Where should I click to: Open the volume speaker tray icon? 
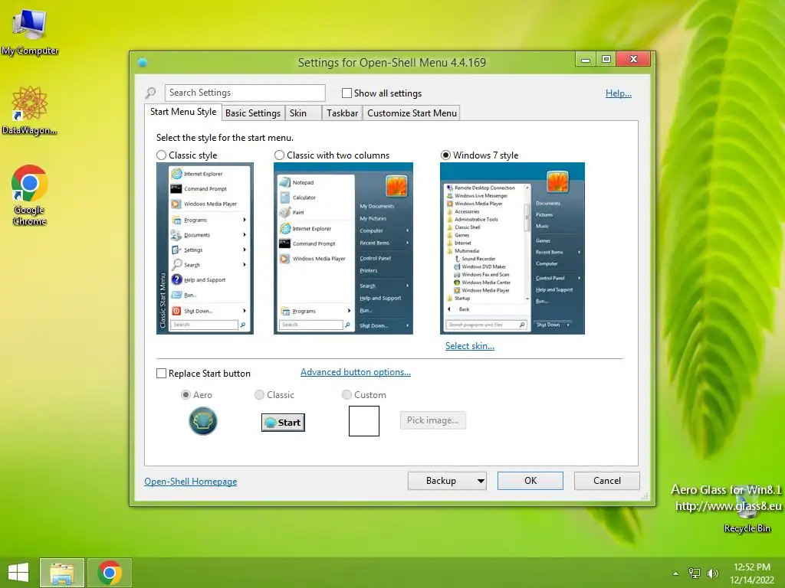[712, 573]
